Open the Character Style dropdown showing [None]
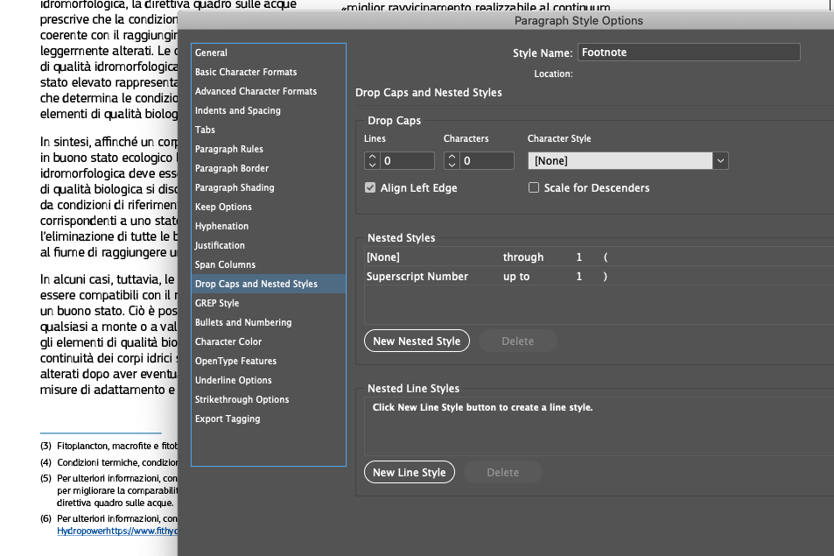 tap(721, 160)
